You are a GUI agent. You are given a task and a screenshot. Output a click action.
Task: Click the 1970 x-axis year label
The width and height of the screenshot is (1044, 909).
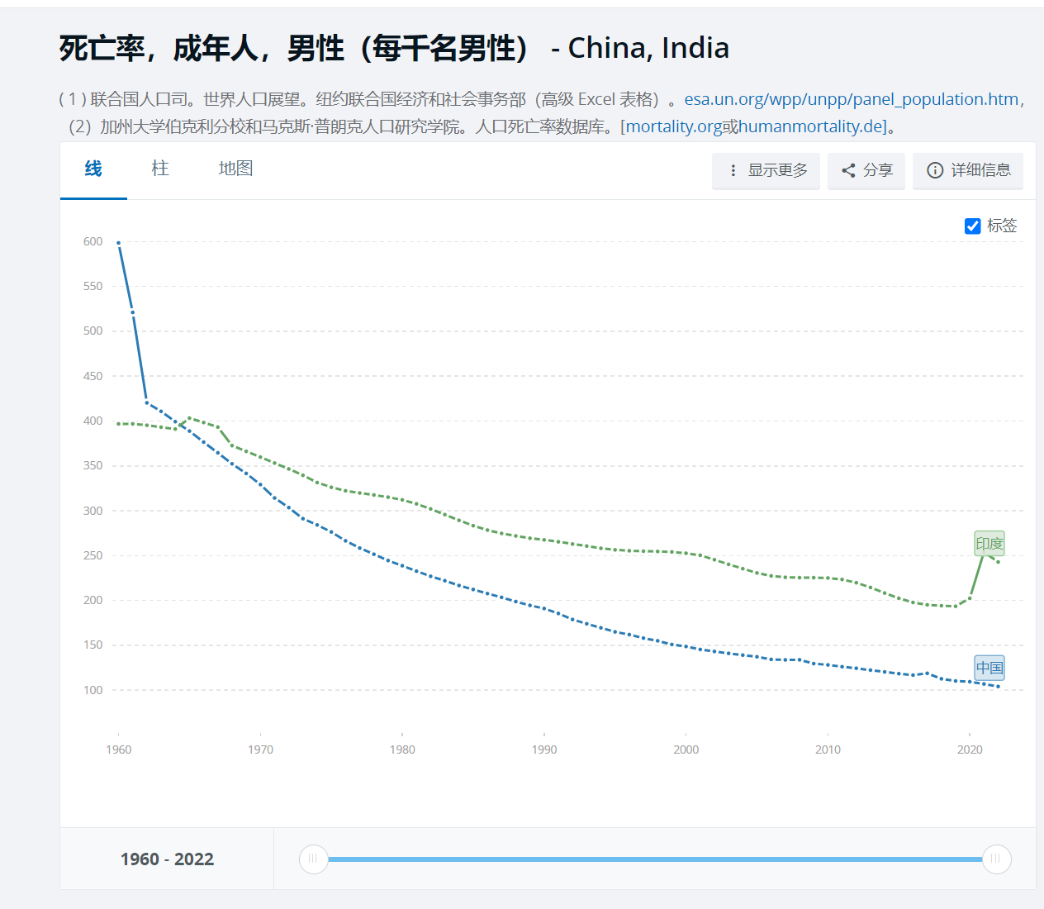(x=260, y=750)
